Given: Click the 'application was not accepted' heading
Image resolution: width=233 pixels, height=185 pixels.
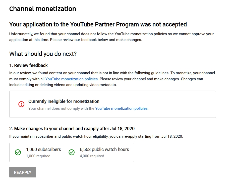Looking at the screenshot, I should 98,24.
